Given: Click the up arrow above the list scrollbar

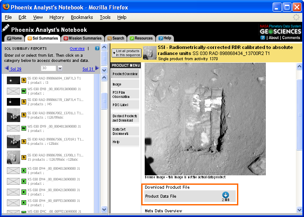Looking at the screenshot, I should coord(104,47).
